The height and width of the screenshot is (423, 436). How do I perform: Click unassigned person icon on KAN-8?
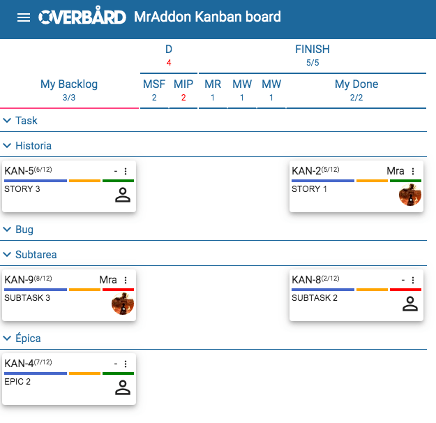pos(410,304)
